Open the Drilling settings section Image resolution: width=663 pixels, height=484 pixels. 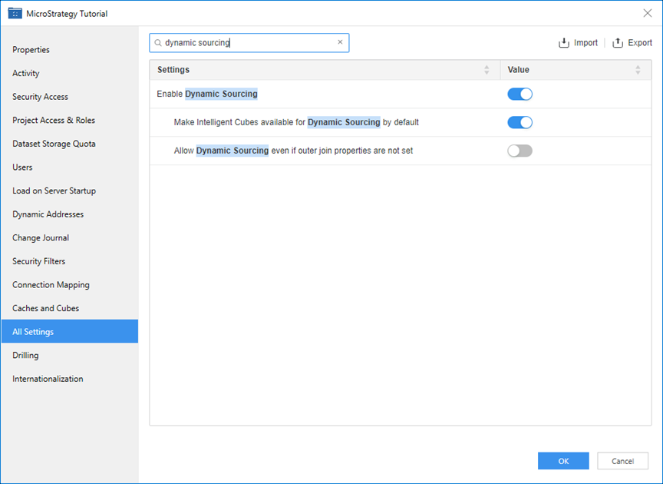coord(25,356)
